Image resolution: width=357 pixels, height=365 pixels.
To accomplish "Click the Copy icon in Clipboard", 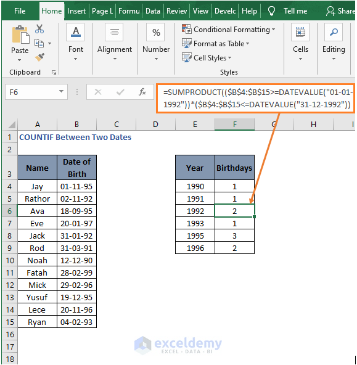I will click(39, 43).
